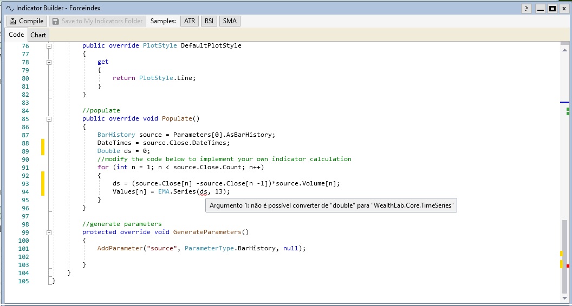
Task: Click the green marker in scrollbar margin
Action: click(568, 111)
